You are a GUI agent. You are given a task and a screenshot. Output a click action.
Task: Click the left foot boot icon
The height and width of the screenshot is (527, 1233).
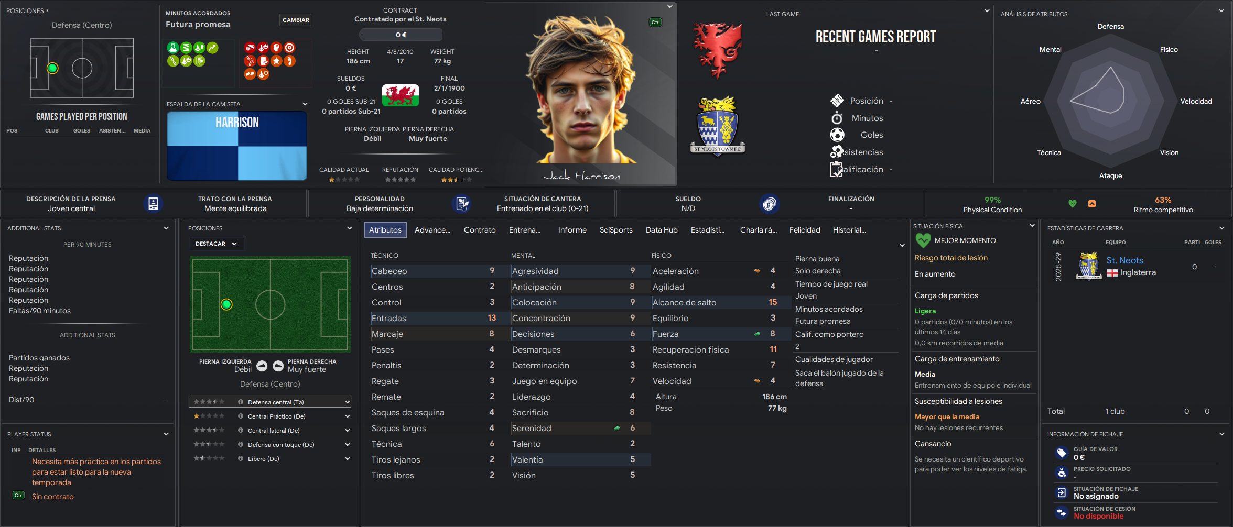pyautogui.click(x=262, y=366)
